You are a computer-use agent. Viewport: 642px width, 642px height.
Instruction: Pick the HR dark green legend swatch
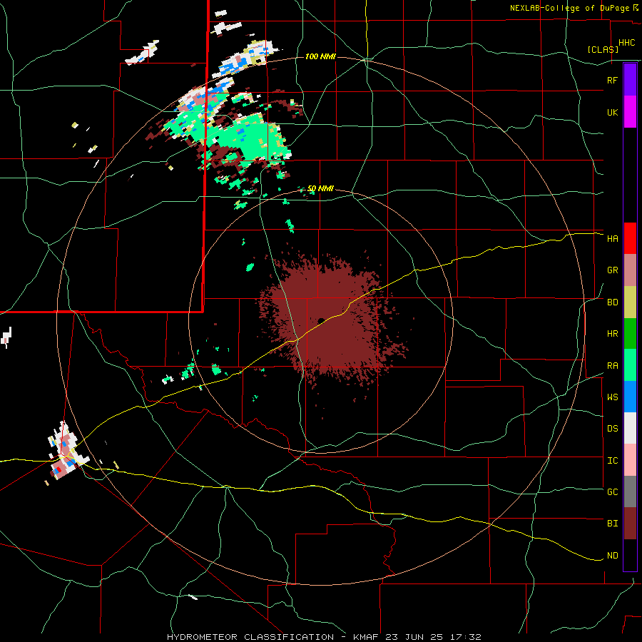tap(630, 334)
